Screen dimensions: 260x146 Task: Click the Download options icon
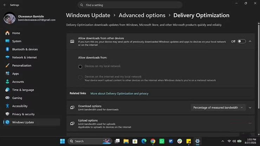[72, 107]
